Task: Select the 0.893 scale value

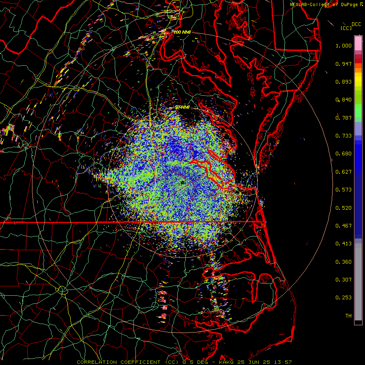Action: click(344, 82)
